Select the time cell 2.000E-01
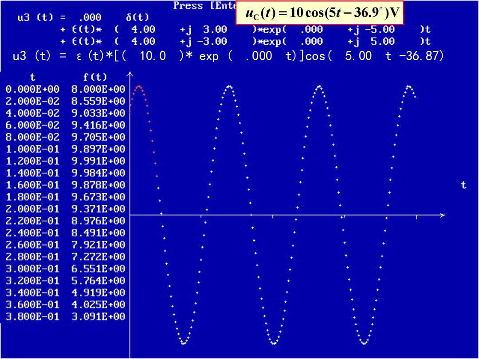 (33, 209)
